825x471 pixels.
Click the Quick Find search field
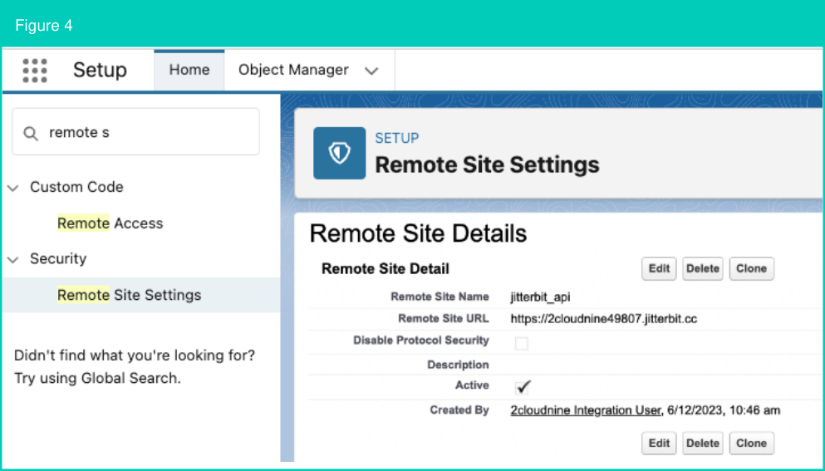135,131
